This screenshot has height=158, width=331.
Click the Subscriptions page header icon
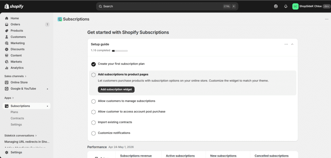click(x=60, y=19)
